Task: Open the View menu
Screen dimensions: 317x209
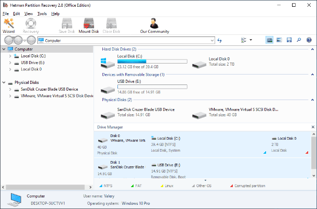Action: (x=29, y=14)
